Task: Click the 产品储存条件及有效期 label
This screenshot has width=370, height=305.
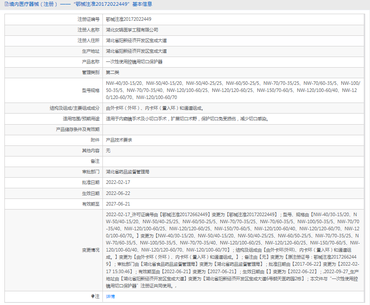Action: (78, 130)
